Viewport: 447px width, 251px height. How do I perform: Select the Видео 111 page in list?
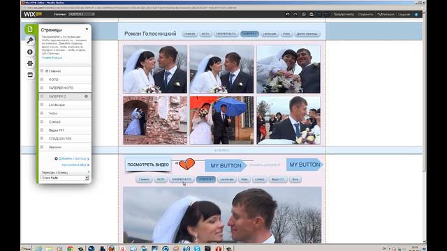(65, 130)
